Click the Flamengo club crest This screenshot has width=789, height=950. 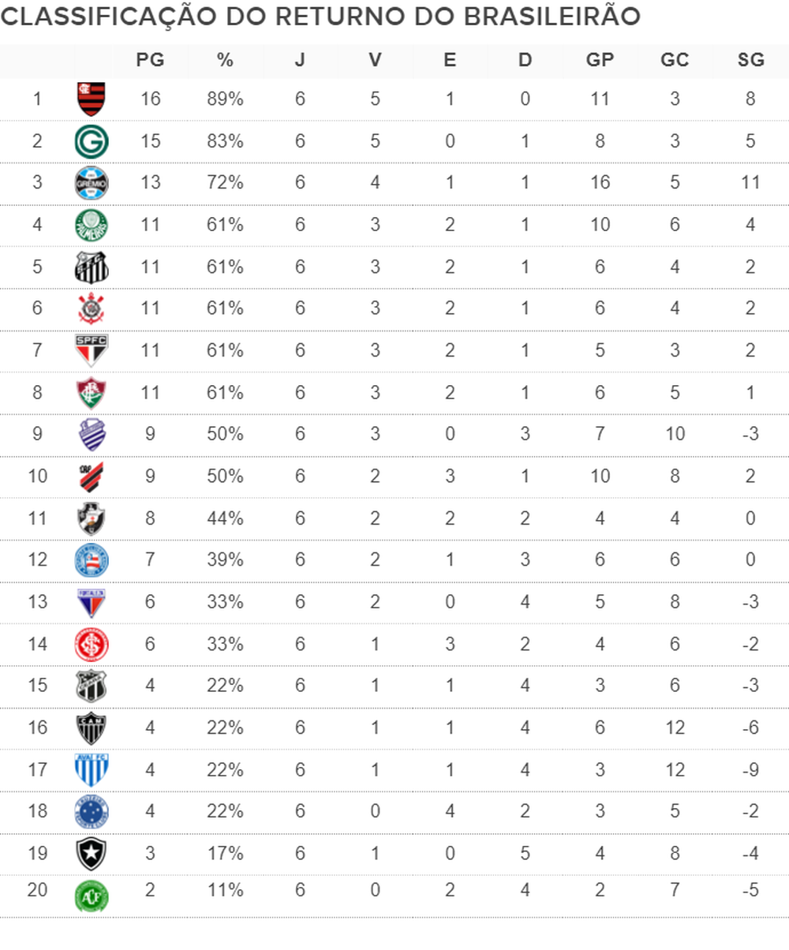tap(92, 99)
